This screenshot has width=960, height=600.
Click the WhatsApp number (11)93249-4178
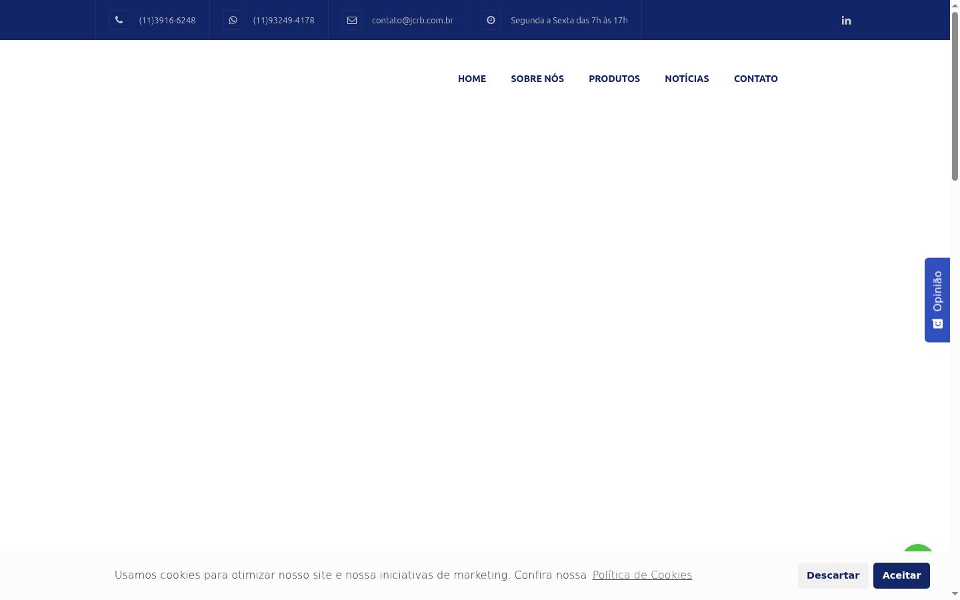283,21
